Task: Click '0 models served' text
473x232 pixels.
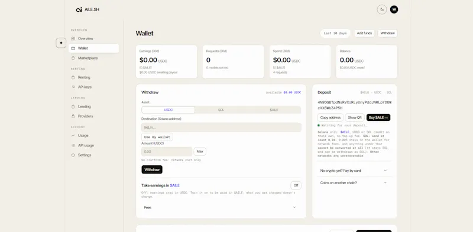Action: point(217,67)
